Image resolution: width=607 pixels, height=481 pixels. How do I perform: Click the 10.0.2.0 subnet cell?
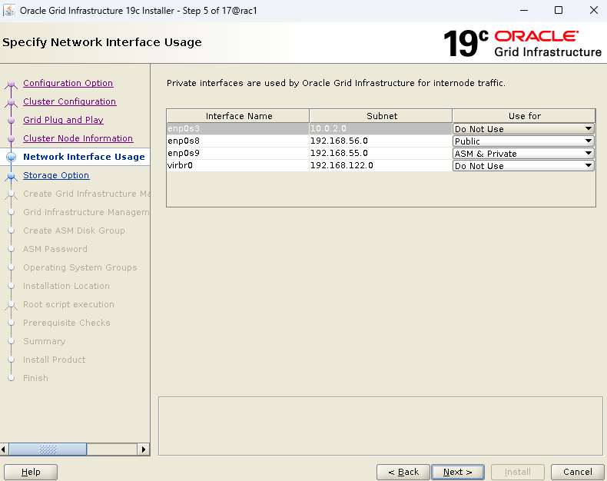point(381,128)
